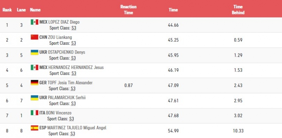Open MARTINEZ TAJUELO Miguel Angel name
Screen dimensions: 282x138
pyautogui.click(x=77, y=128)
